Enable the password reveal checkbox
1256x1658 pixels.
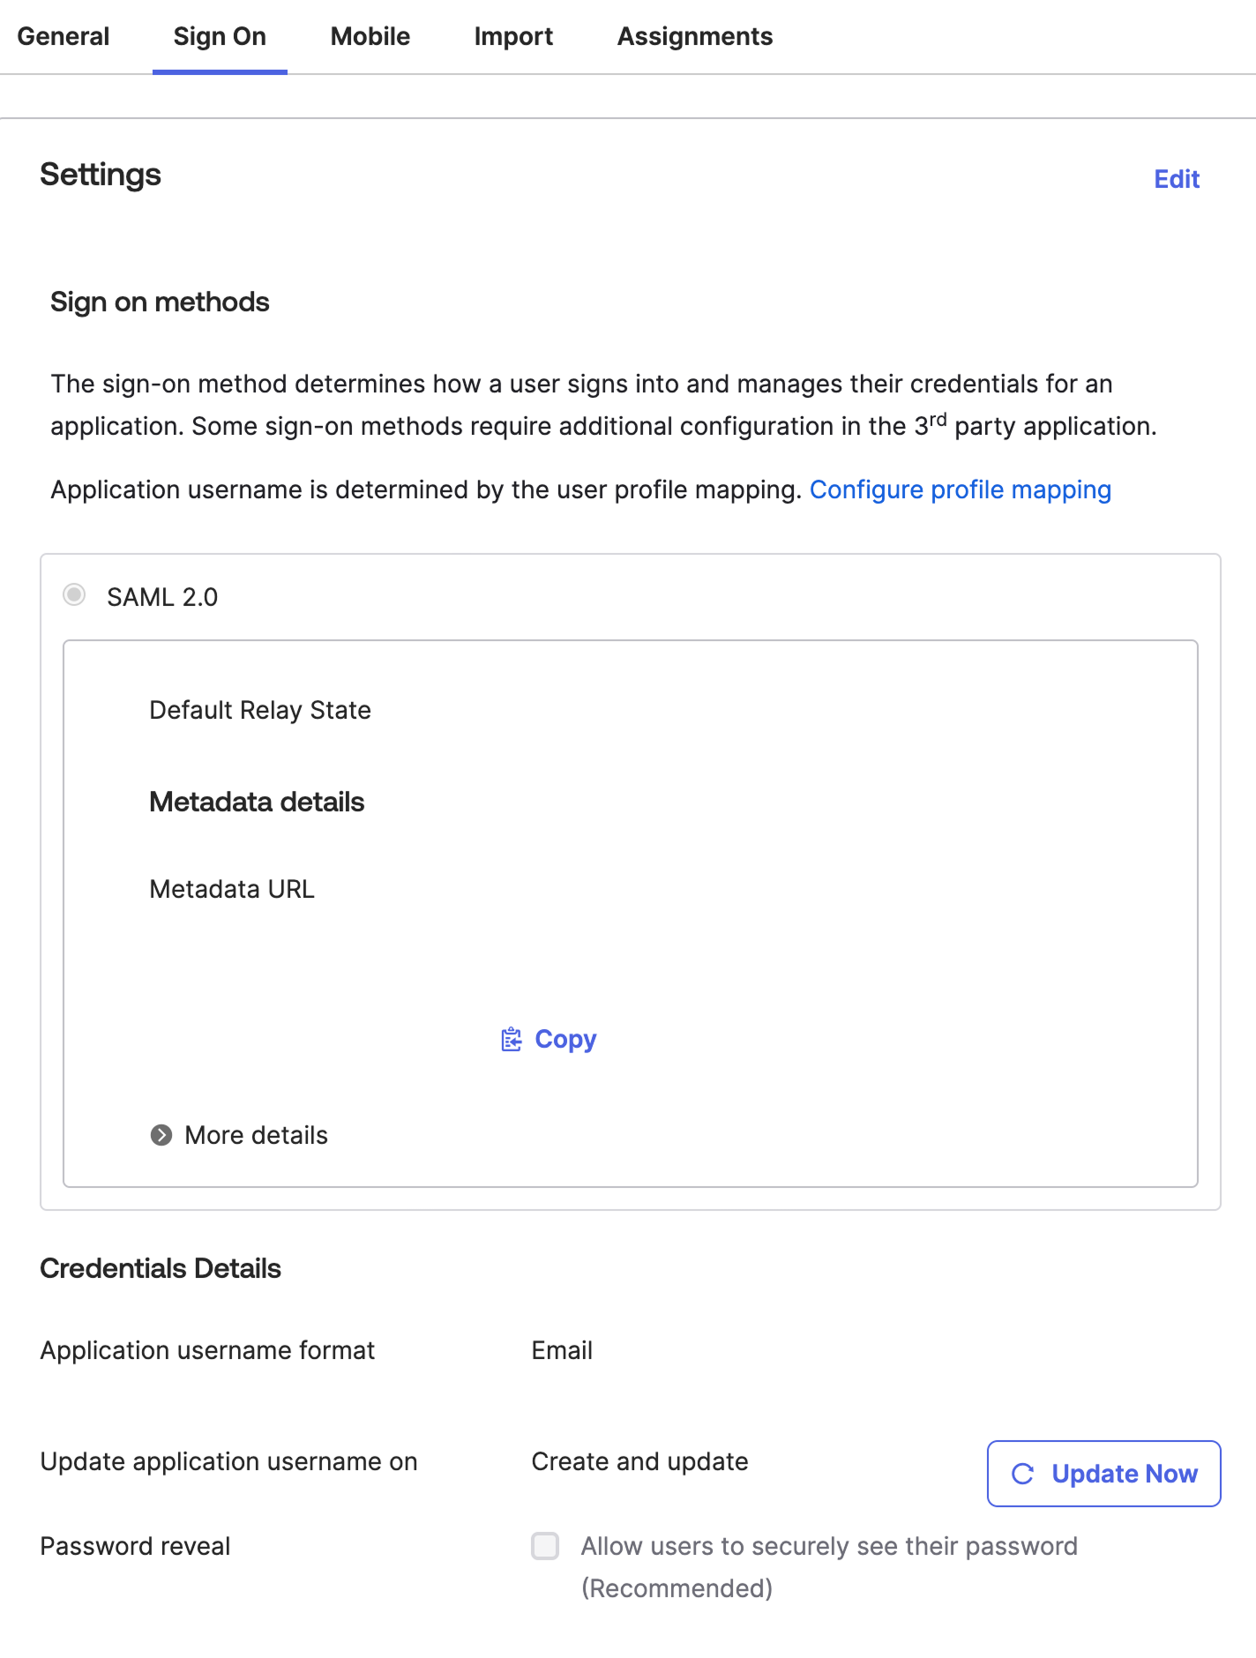(545, 1546)
